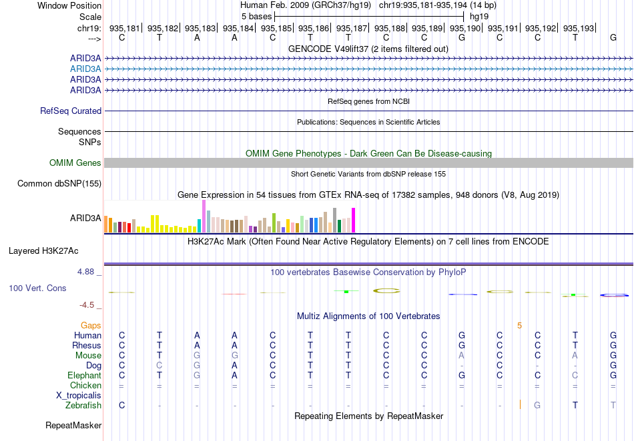Click the tallest violet bar in GTEx chart
The width and height of the screenshot is (634, 441).
[x=204, y=217]
